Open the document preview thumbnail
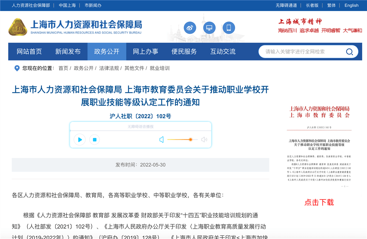Screen dimensions: 367x239 (x=319, y=146)
